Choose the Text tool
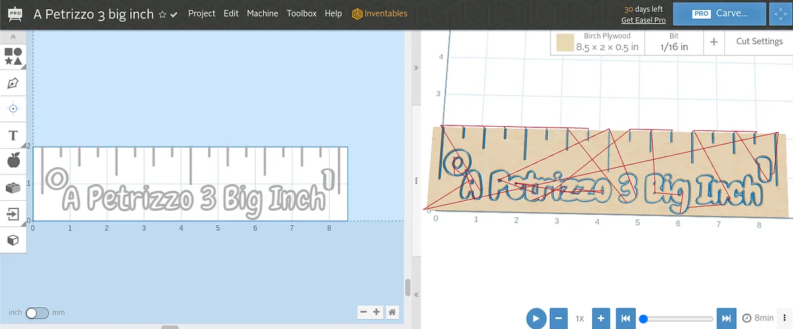Image resolution: width=793 pixels, height=329 pixels. (13, 135)
